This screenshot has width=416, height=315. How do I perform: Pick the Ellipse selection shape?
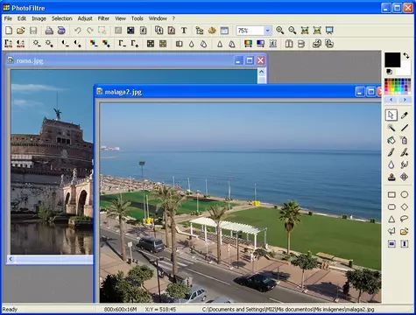405,194
